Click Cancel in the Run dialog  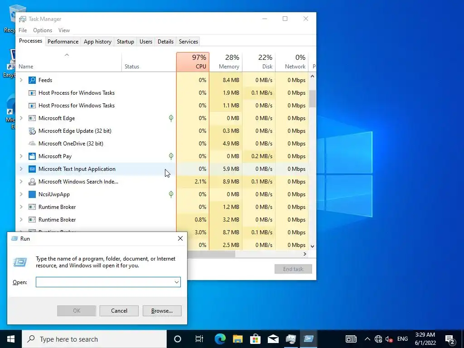pyautogui.click(x=119, y=311)
